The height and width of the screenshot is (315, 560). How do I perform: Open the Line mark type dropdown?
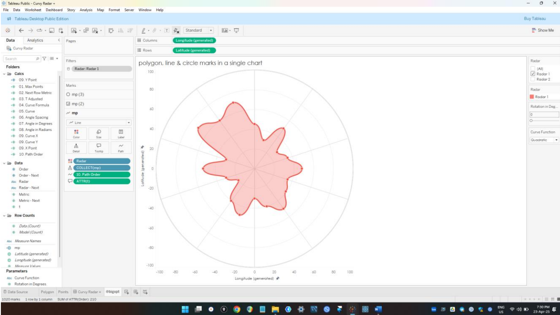(99, 123)
